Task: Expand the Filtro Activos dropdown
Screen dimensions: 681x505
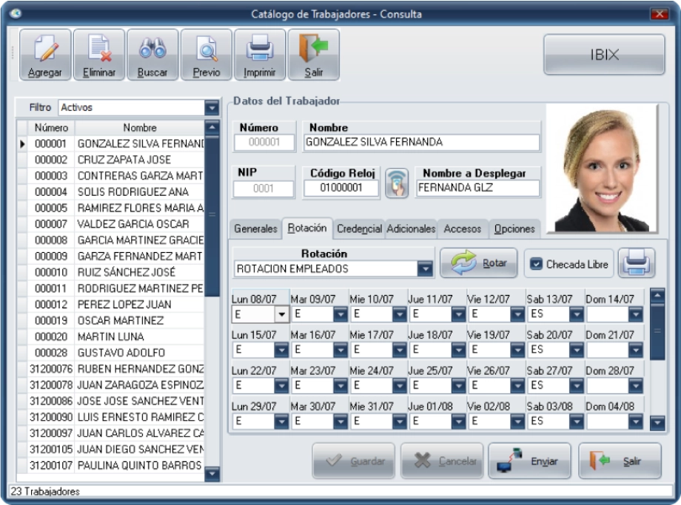Action: [212, 108]
